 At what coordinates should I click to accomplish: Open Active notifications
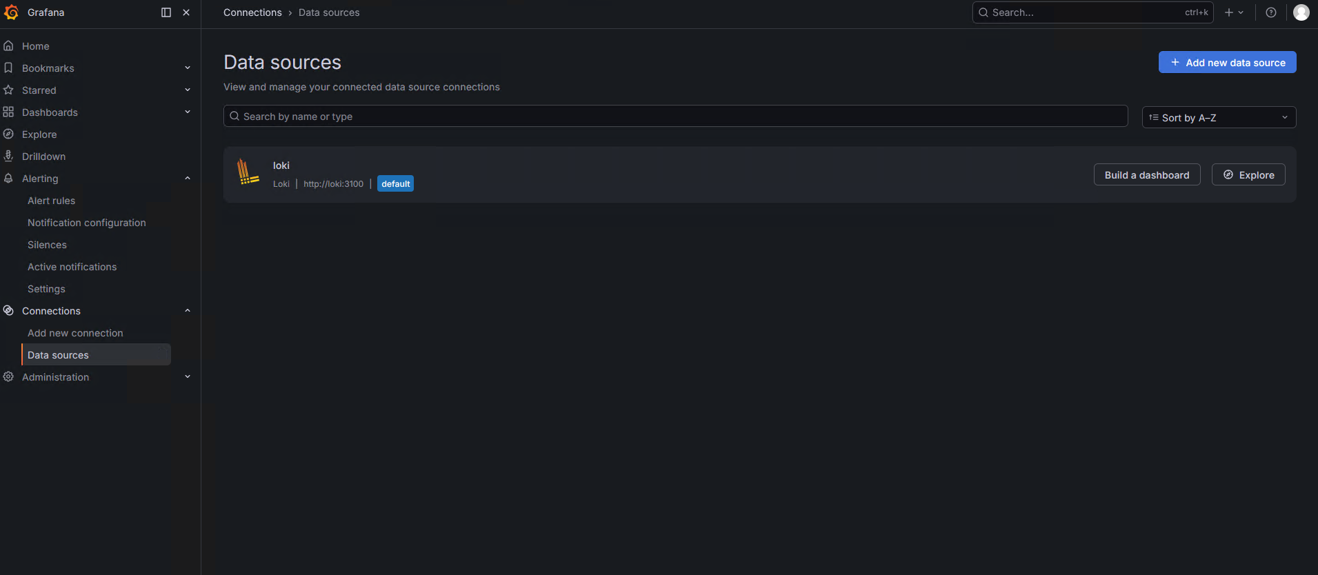tap(72, 267)
